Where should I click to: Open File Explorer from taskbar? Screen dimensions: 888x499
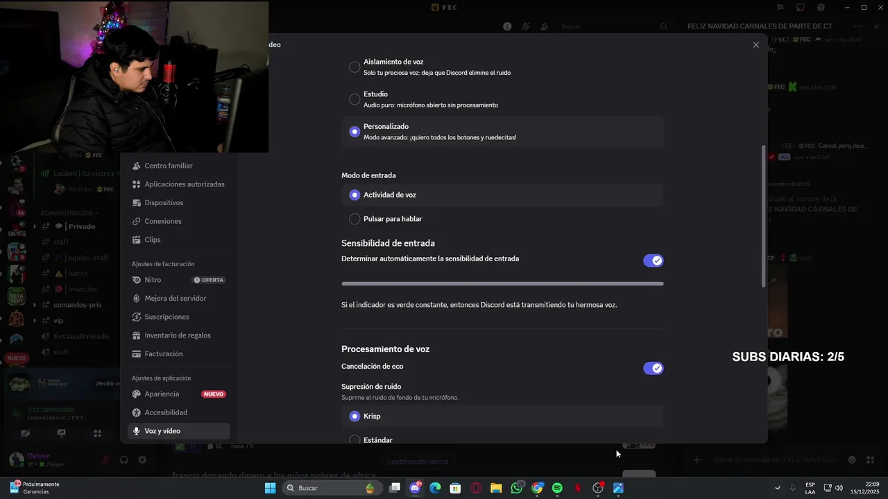496,488
